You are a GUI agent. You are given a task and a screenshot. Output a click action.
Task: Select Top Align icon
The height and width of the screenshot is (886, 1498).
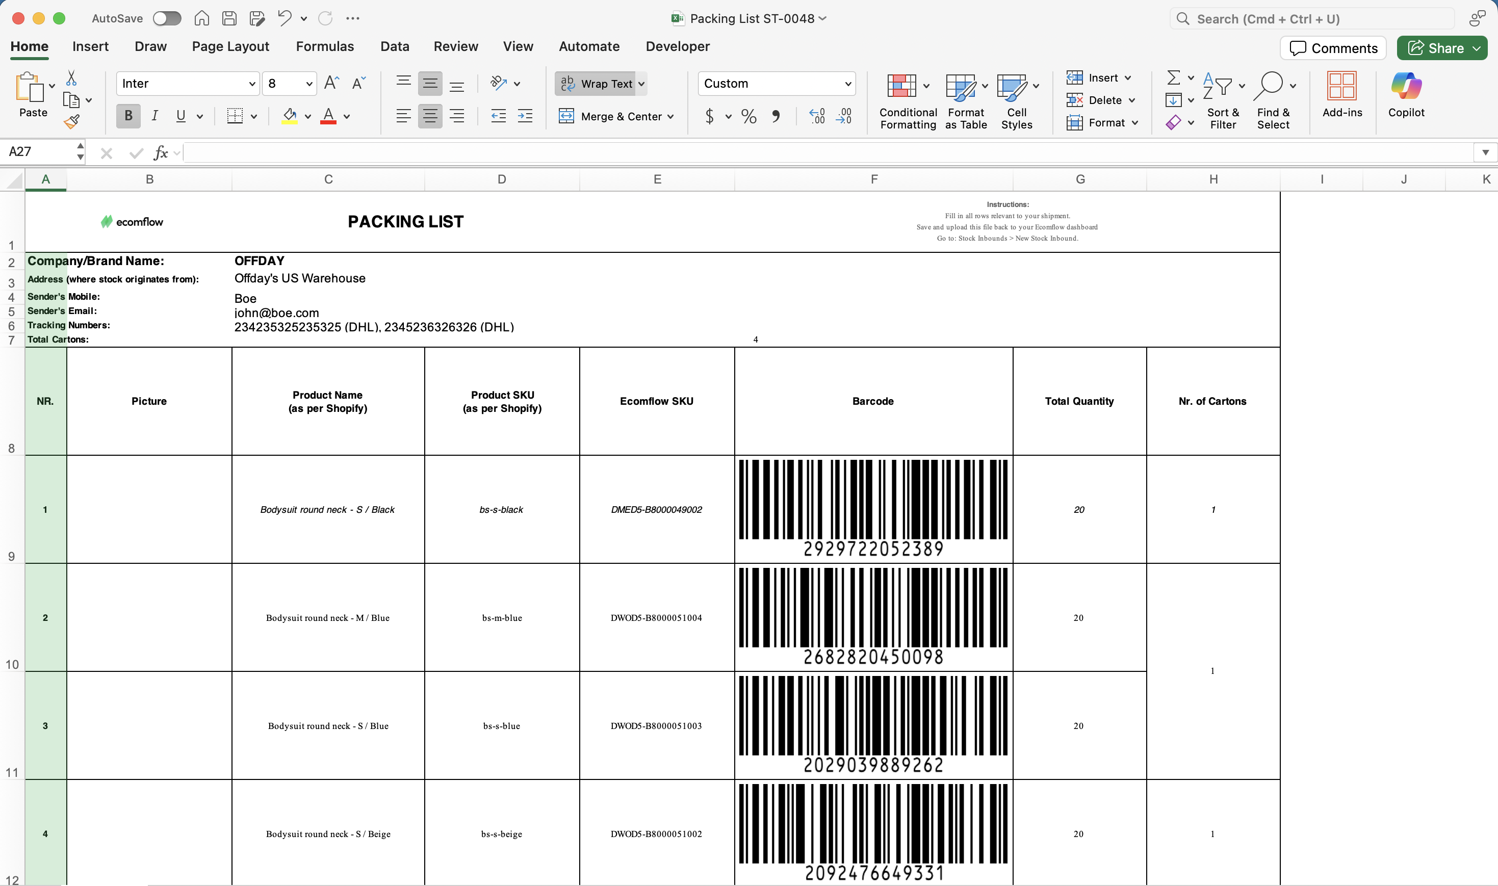[404, 83]
